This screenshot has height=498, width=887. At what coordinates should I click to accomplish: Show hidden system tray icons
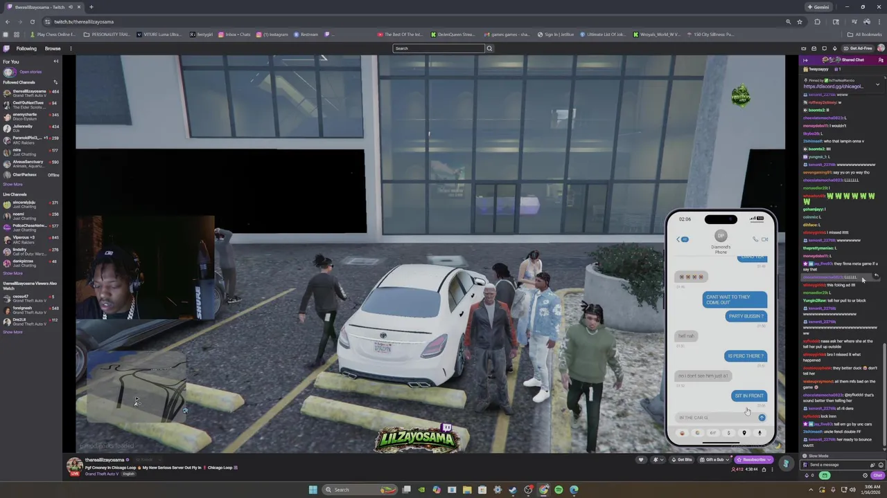pos(811,490)
